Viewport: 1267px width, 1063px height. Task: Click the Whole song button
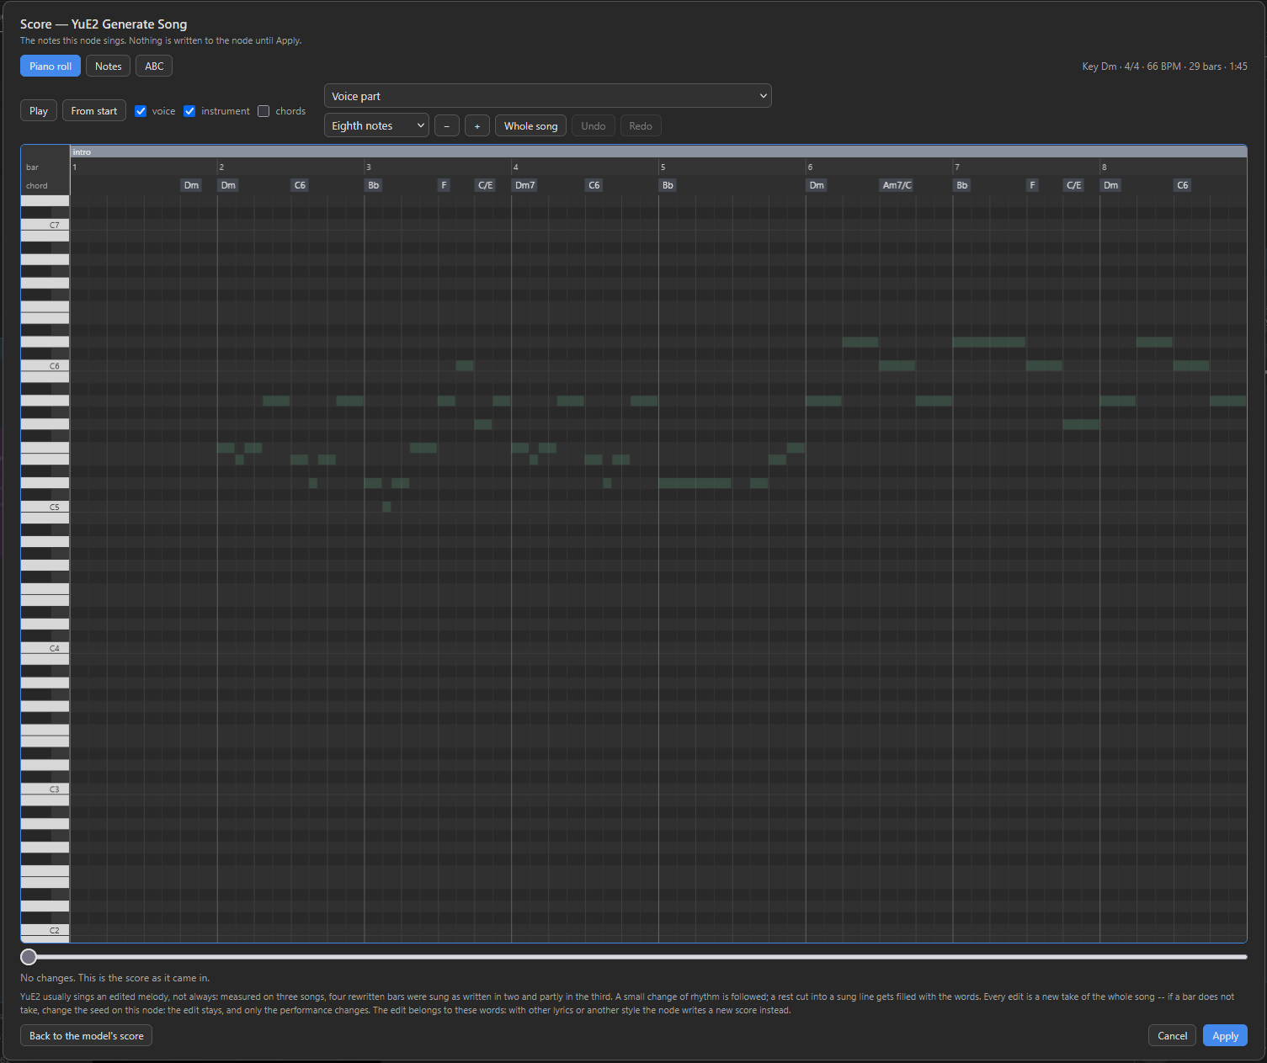tap(530, 126)
